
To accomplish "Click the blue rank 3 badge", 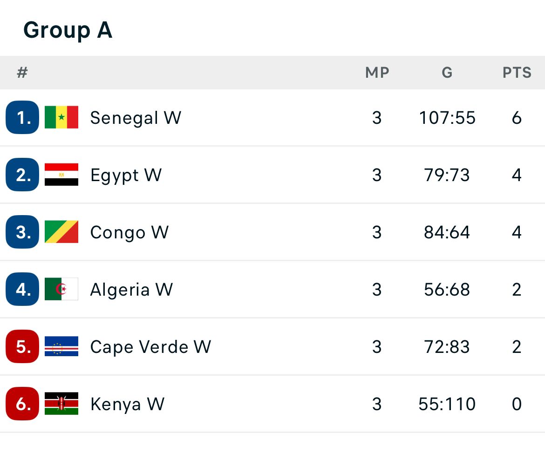I will click(x=22, y=232).
